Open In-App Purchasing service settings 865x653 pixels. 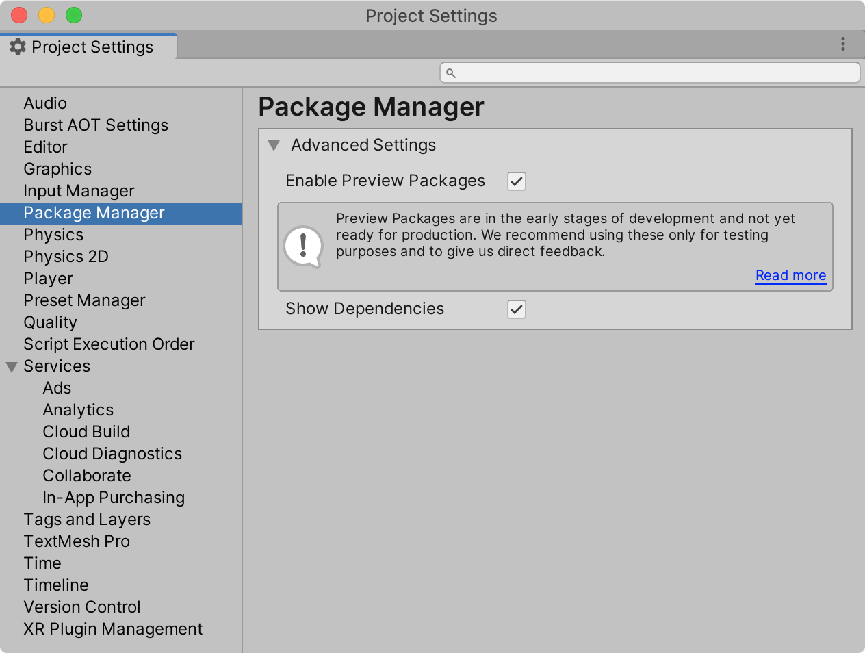coord(114,498)
